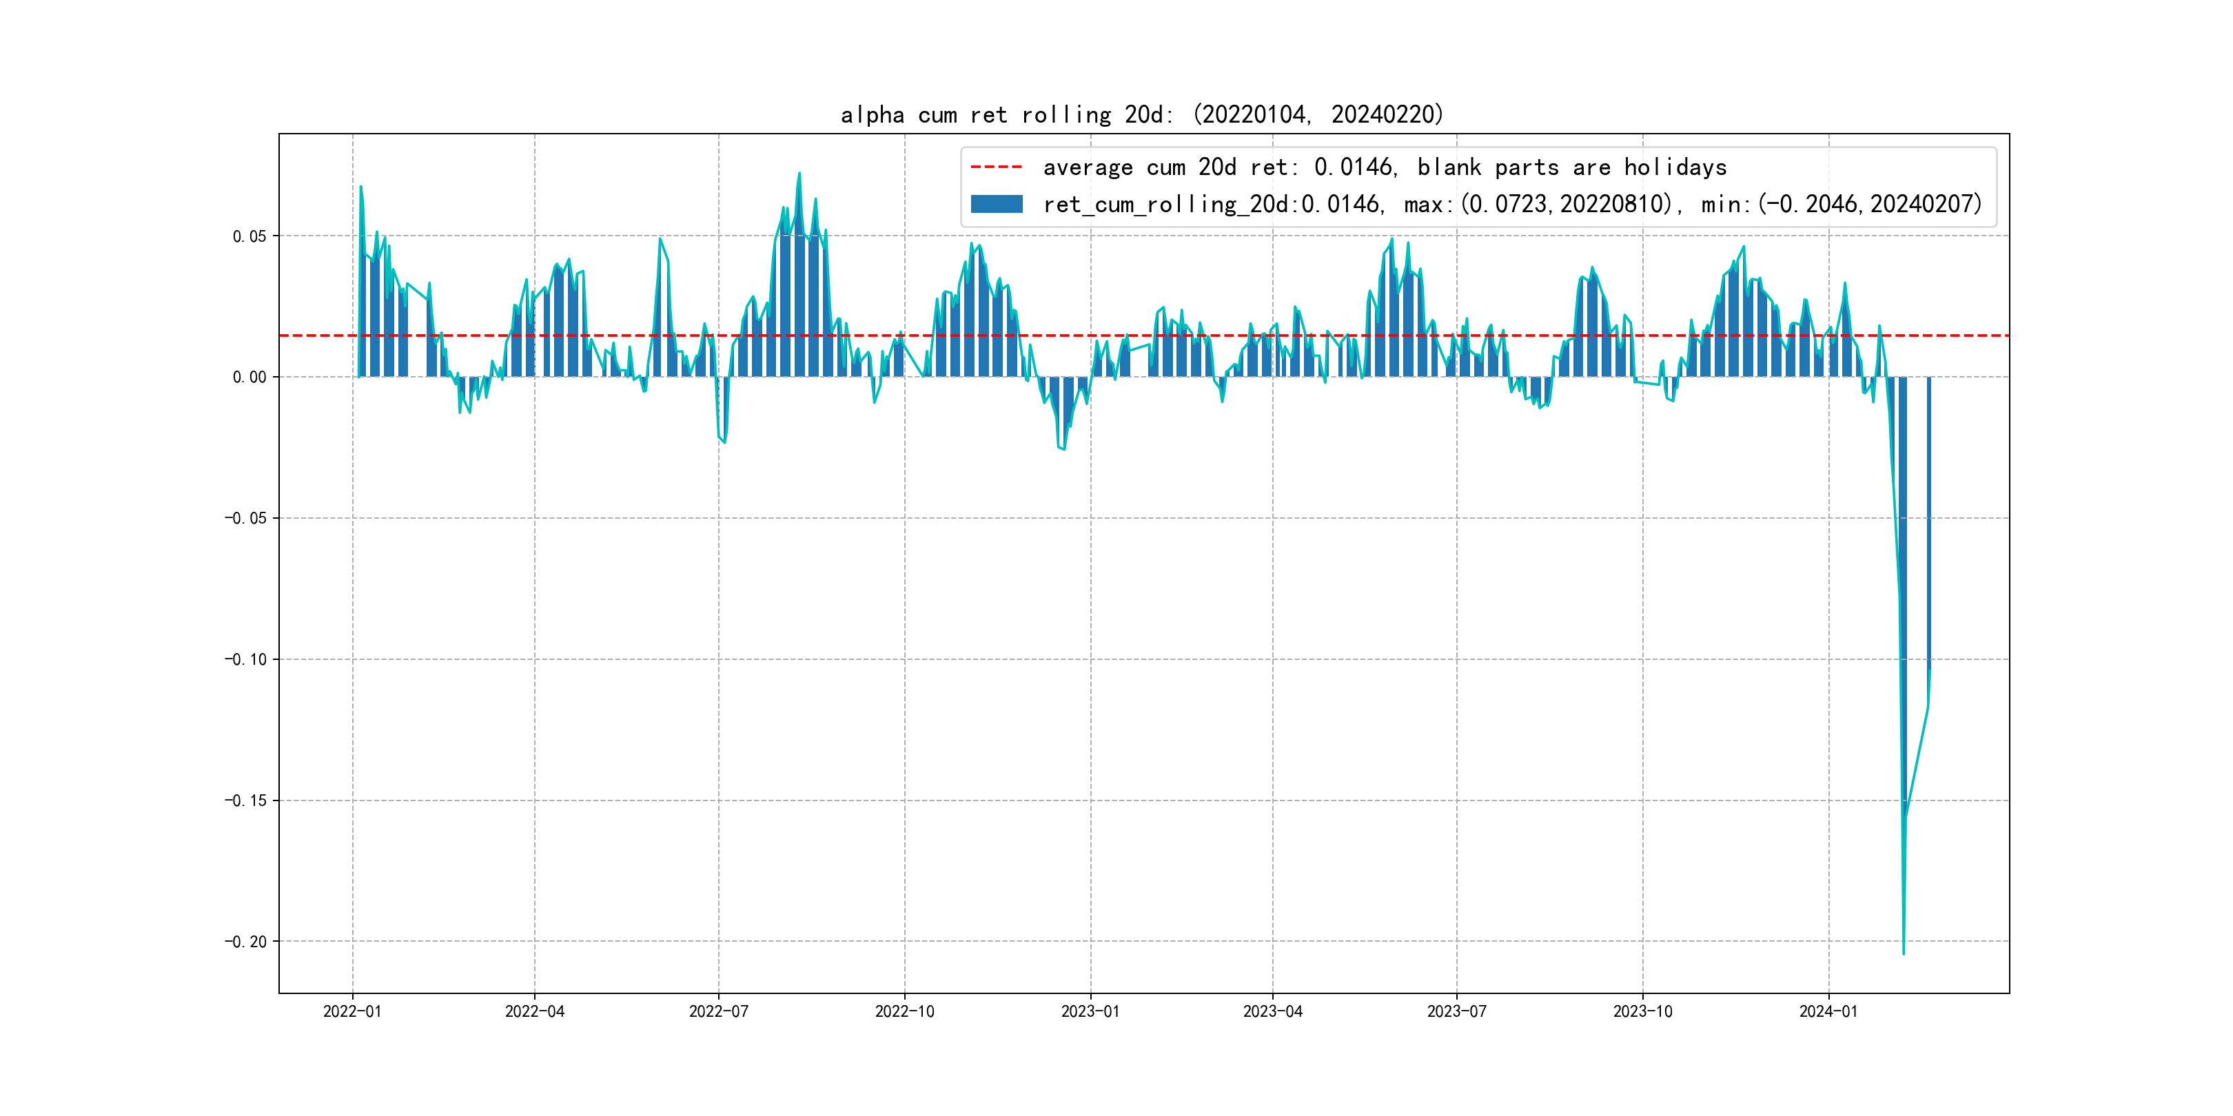Click the 2022-07 x-axis tick label

point(719,1011)
